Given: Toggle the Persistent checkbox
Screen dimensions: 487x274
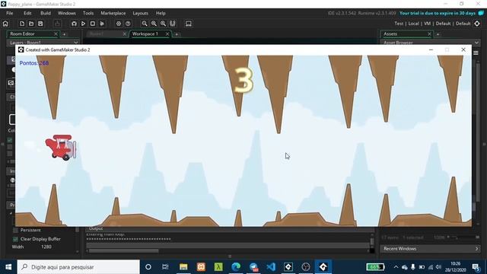Looking at the screenshot, I should [x=15, y=230].
